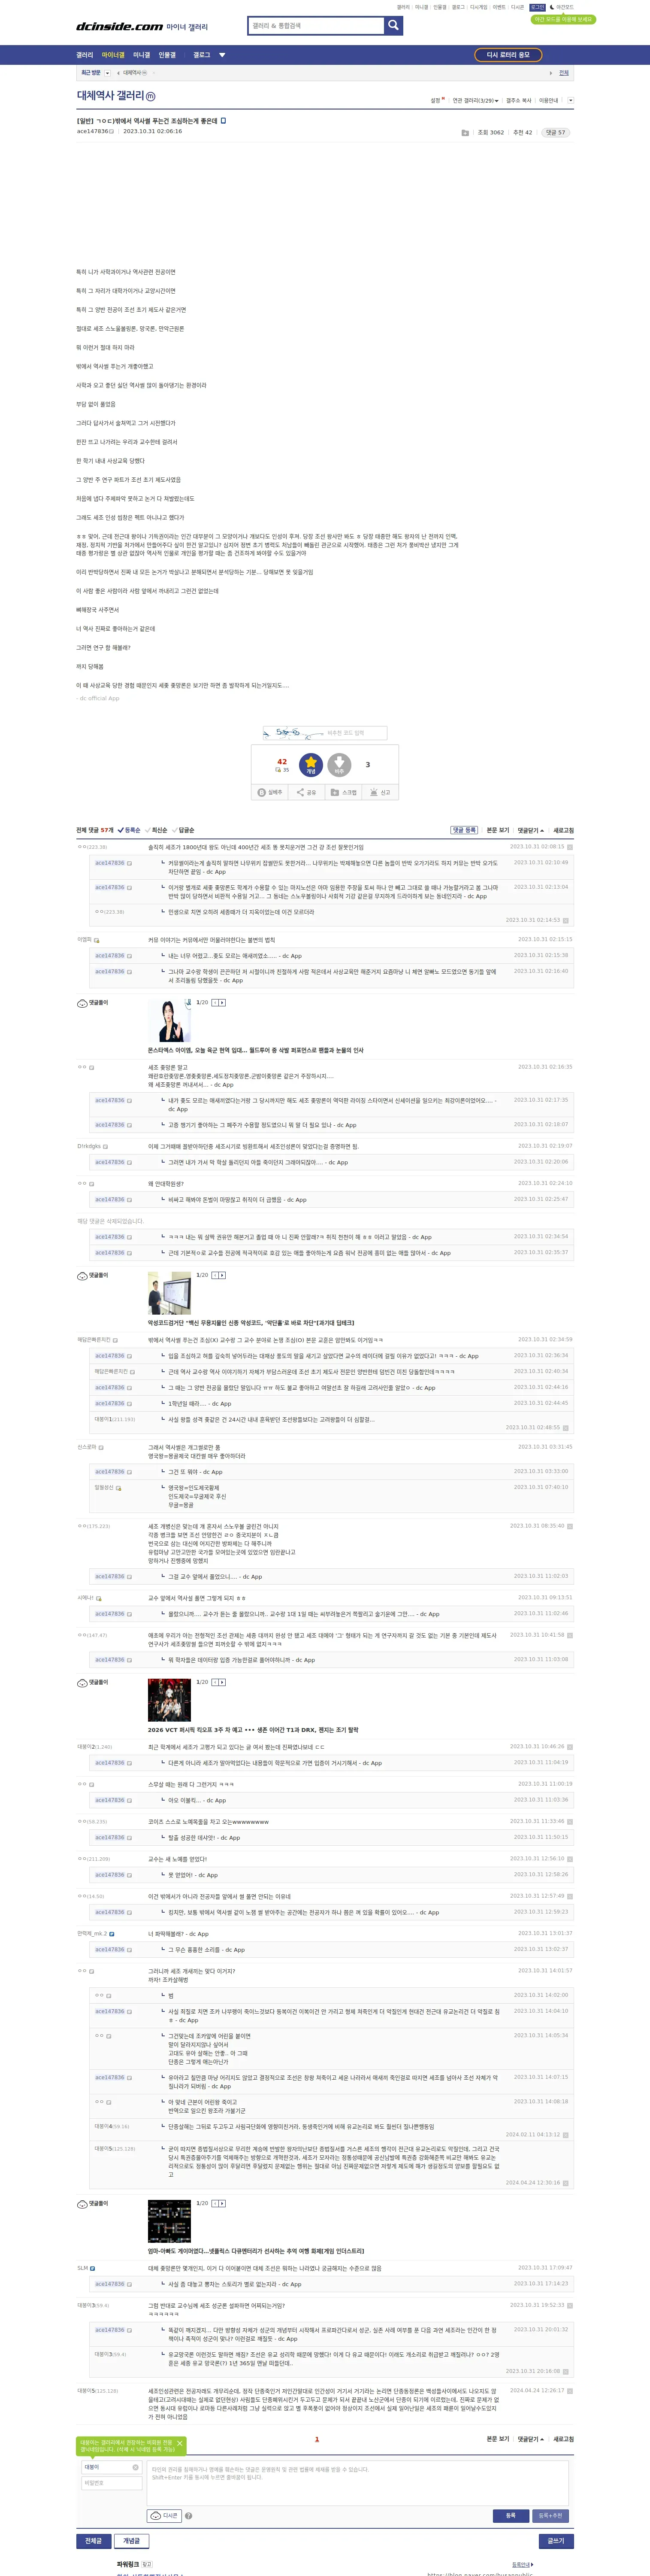650x2576 pixels.
Task: Focus the 비밀번호 password field
Action: click(x=112, y=2483)
